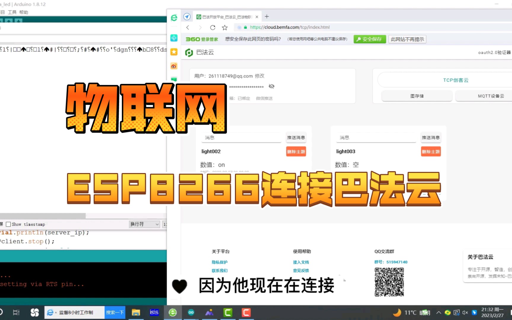Viewport: 512px width, 320px height.
Task: Switch to 360 browser on the taskbar
Action: [173, 312]
